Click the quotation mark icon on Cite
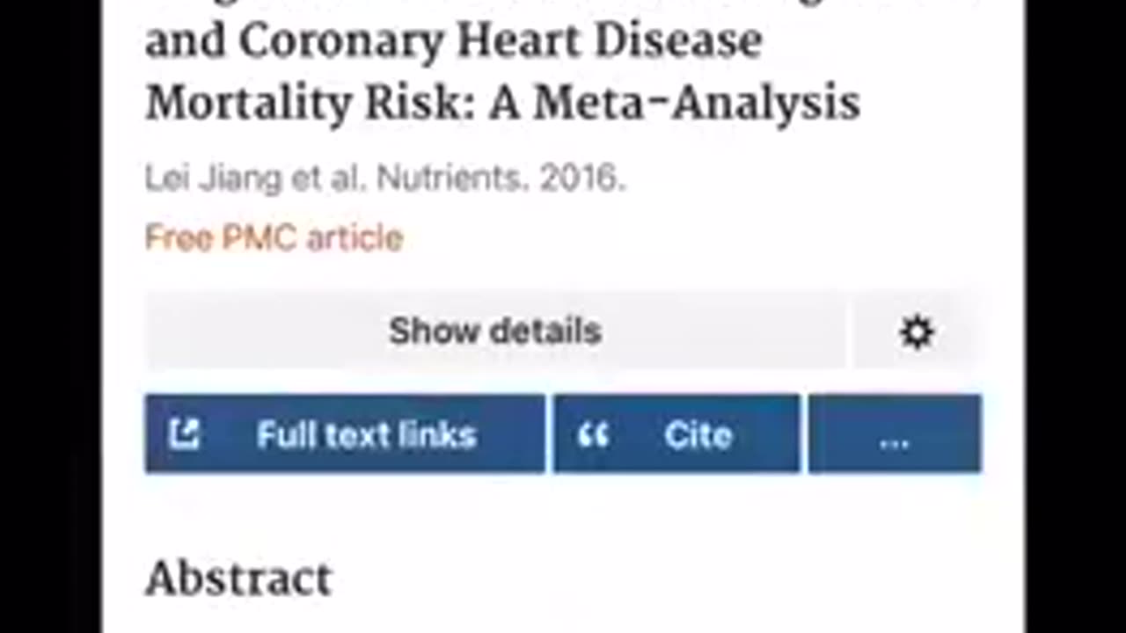This screenshot has height=633, width=1126. [594, 435]
